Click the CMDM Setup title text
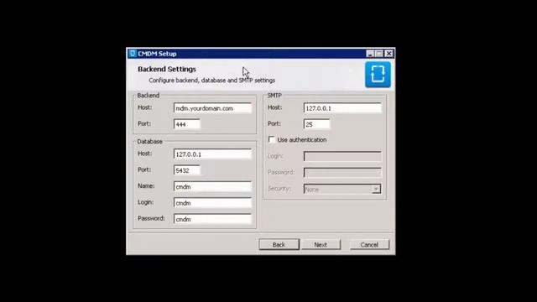 pyautogui.click(x=157, y=54)
